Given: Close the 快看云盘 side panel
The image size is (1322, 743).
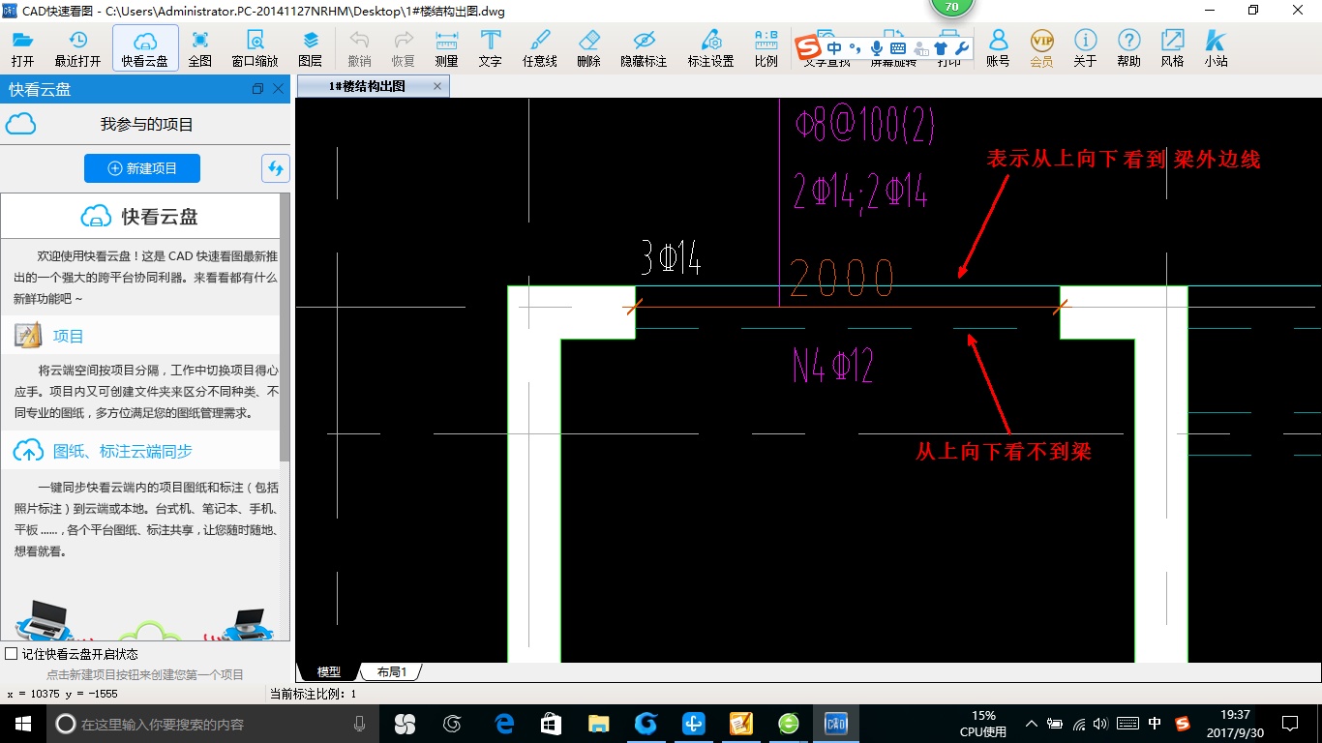Looking at the screenshot, I should 279,89.
